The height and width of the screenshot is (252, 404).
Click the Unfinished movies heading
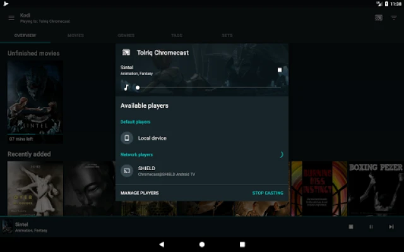click(x=33, y=53)
